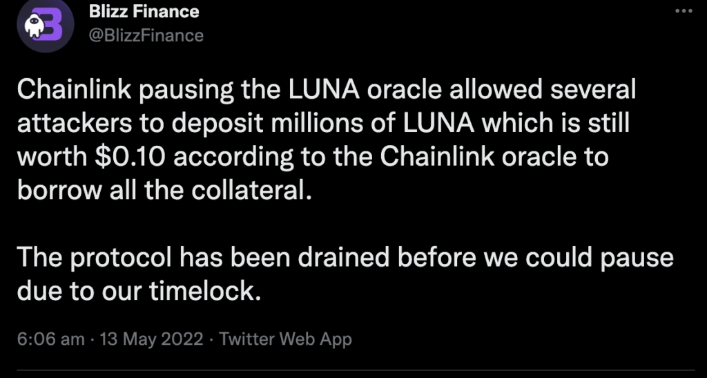Click the 13 May 2022 date
Viewport: 707px width, 378px height.
pos(151,339)
